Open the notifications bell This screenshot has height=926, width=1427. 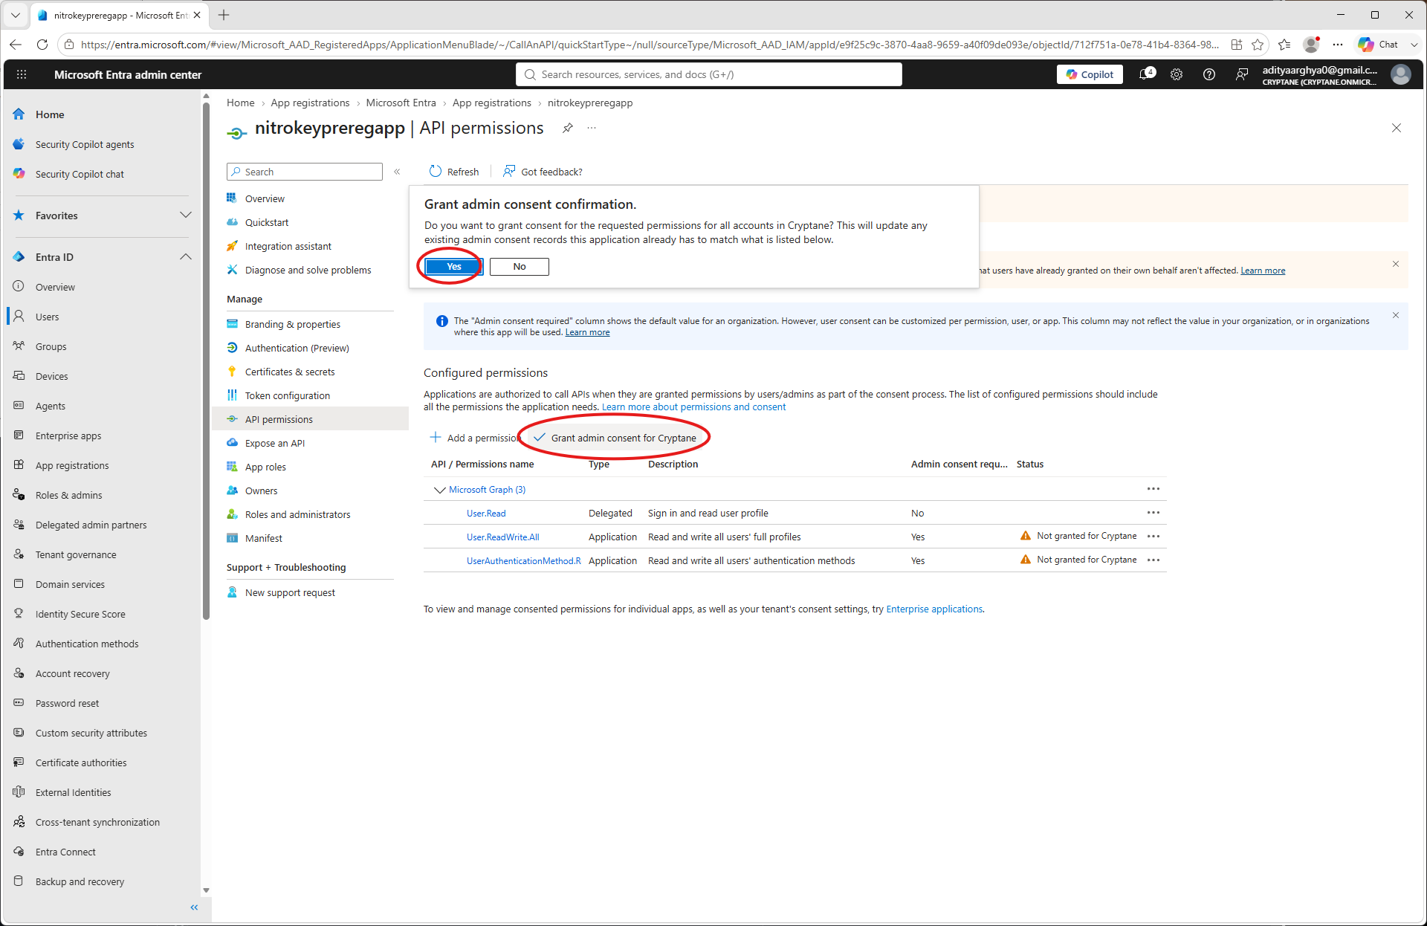pos(1147,74)
